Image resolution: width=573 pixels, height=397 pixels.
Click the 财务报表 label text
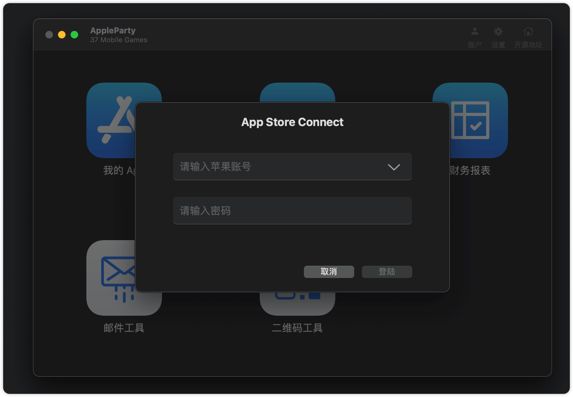470,170
